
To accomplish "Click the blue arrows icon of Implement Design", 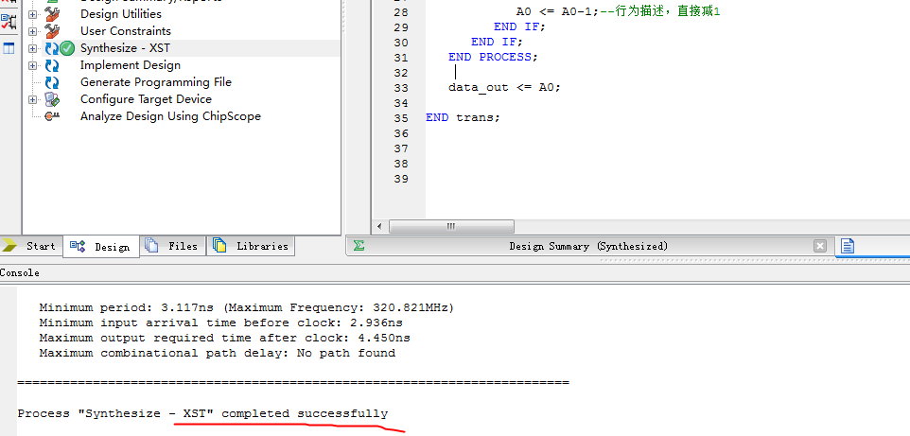I will (x=52, y=65).
